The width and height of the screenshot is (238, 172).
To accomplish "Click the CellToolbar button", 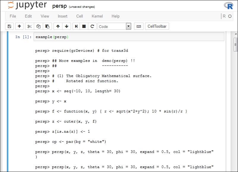I will click(x=157, y=26).
